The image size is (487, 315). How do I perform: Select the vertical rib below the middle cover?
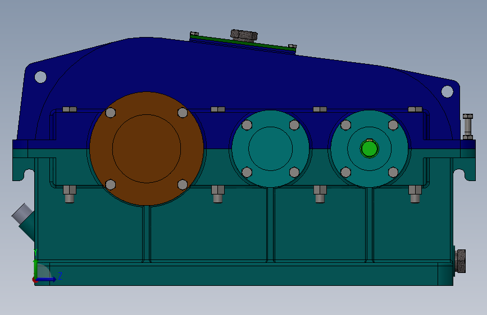(271, 225)
